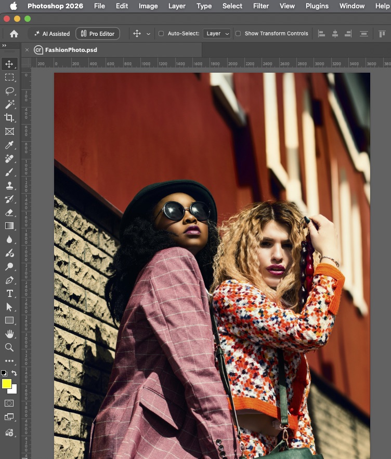This screenshot has height=459, width=391.
Task: Select the Hand tool
Action: pyautogui.click(x=9, y=334)
